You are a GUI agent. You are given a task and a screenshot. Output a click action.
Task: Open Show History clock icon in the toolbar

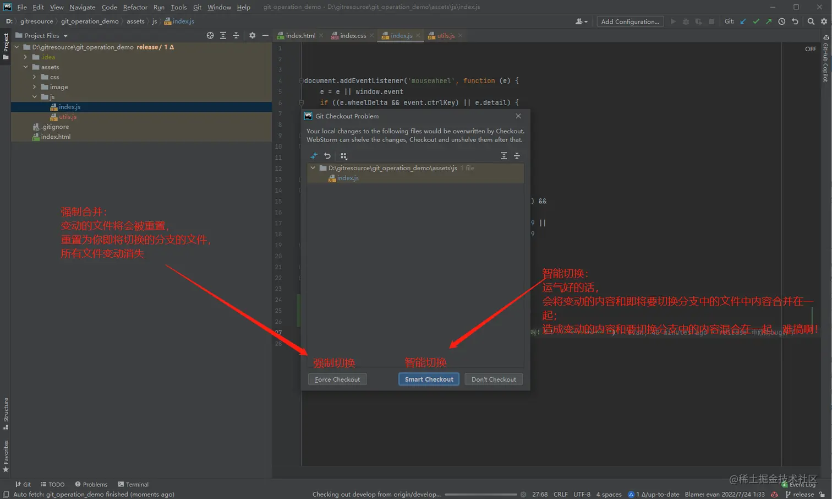tap(782, 21)
